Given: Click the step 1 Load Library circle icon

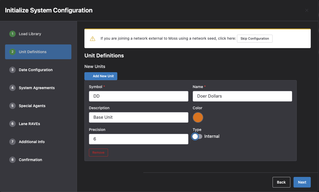Looking at the screenshot, I should point(12,34).
